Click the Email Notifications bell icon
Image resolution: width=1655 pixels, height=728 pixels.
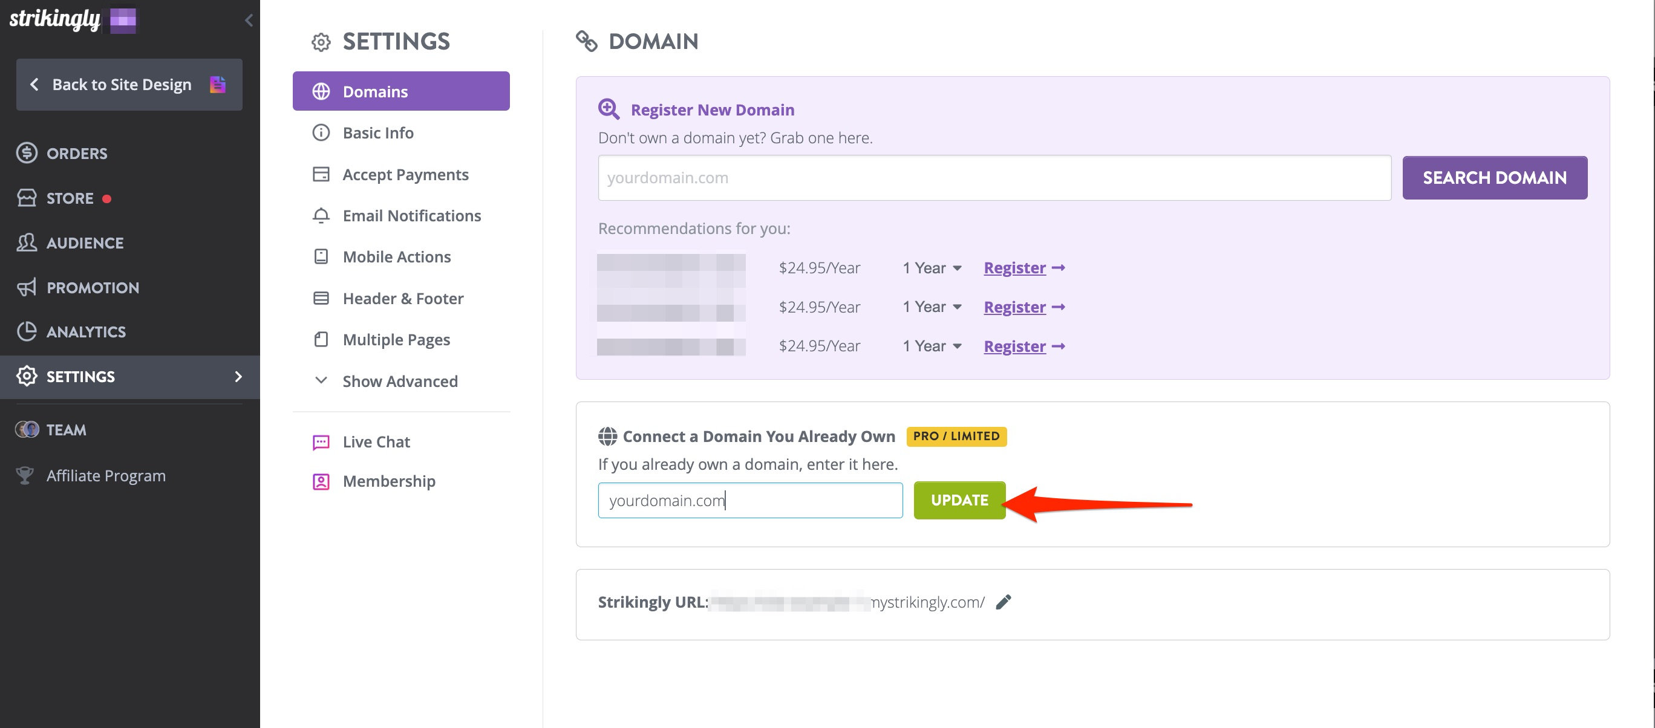(321, 216)
